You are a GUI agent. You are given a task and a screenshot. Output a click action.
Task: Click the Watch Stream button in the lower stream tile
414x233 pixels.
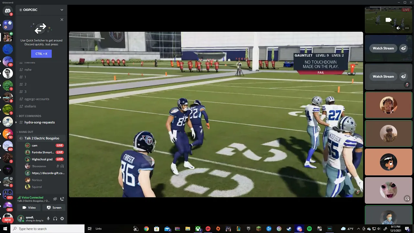pos(383,76)
